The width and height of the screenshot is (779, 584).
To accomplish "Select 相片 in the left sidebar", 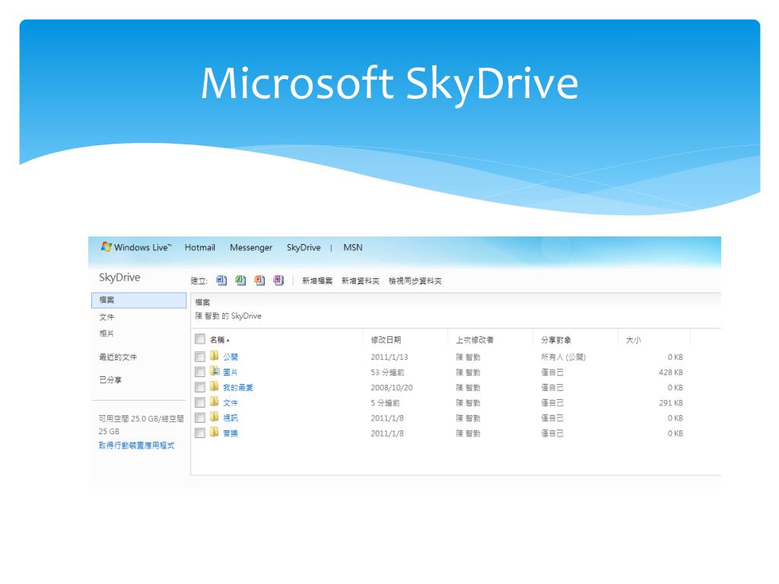I will 107,333.
